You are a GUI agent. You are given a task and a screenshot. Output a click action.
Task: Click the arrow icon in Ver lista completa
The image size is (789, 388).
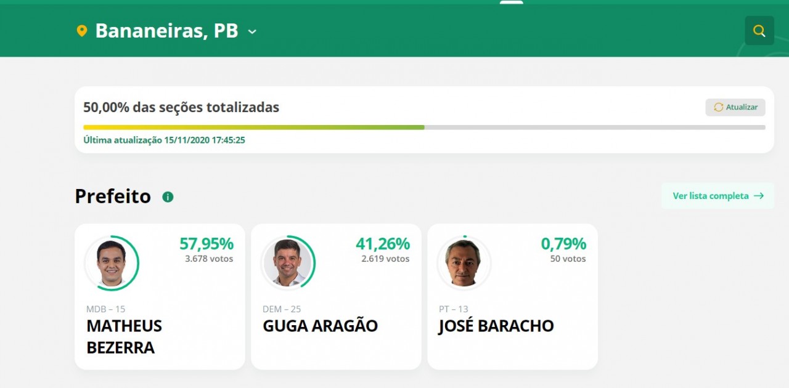coord(759,196)
